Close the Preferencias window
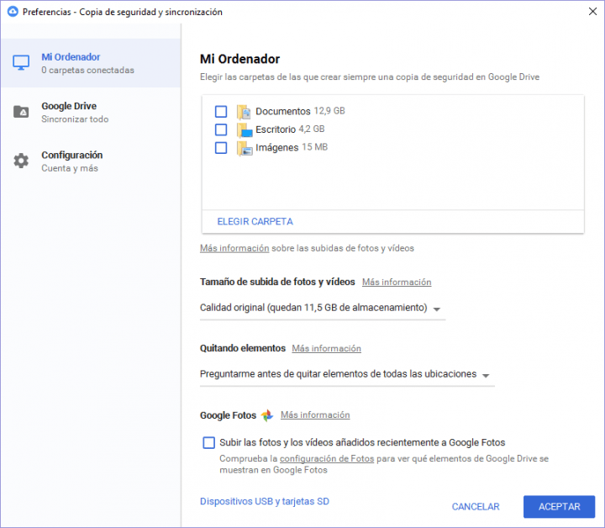This screenshot has height=528, width=605. [592, 11]
